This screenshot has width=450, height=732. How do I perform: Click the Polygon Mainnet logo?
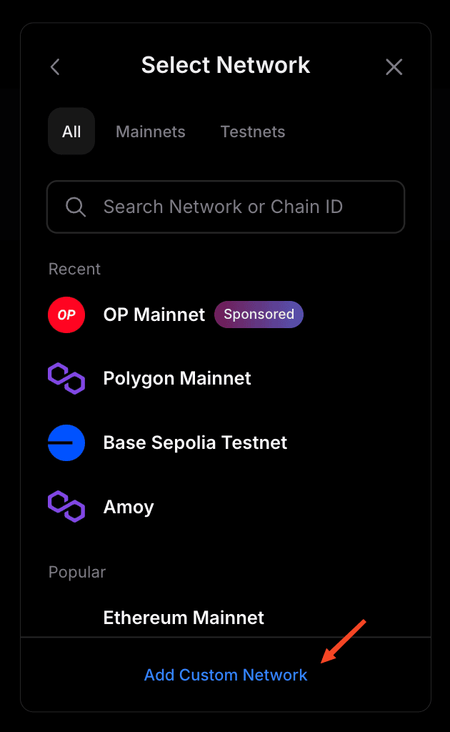coord(66,378)
